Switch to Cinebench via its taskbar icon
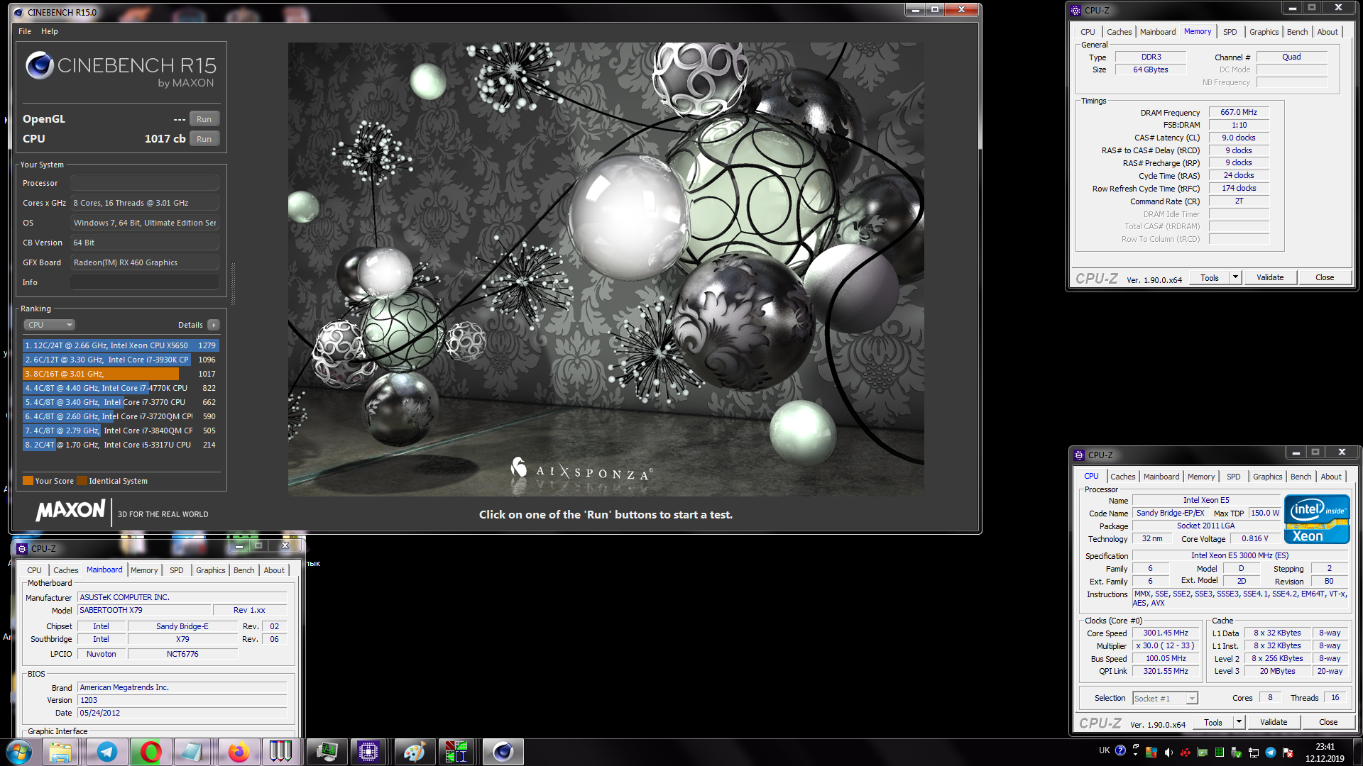This screenshot has width=1363, height=766. pos(503,752)
